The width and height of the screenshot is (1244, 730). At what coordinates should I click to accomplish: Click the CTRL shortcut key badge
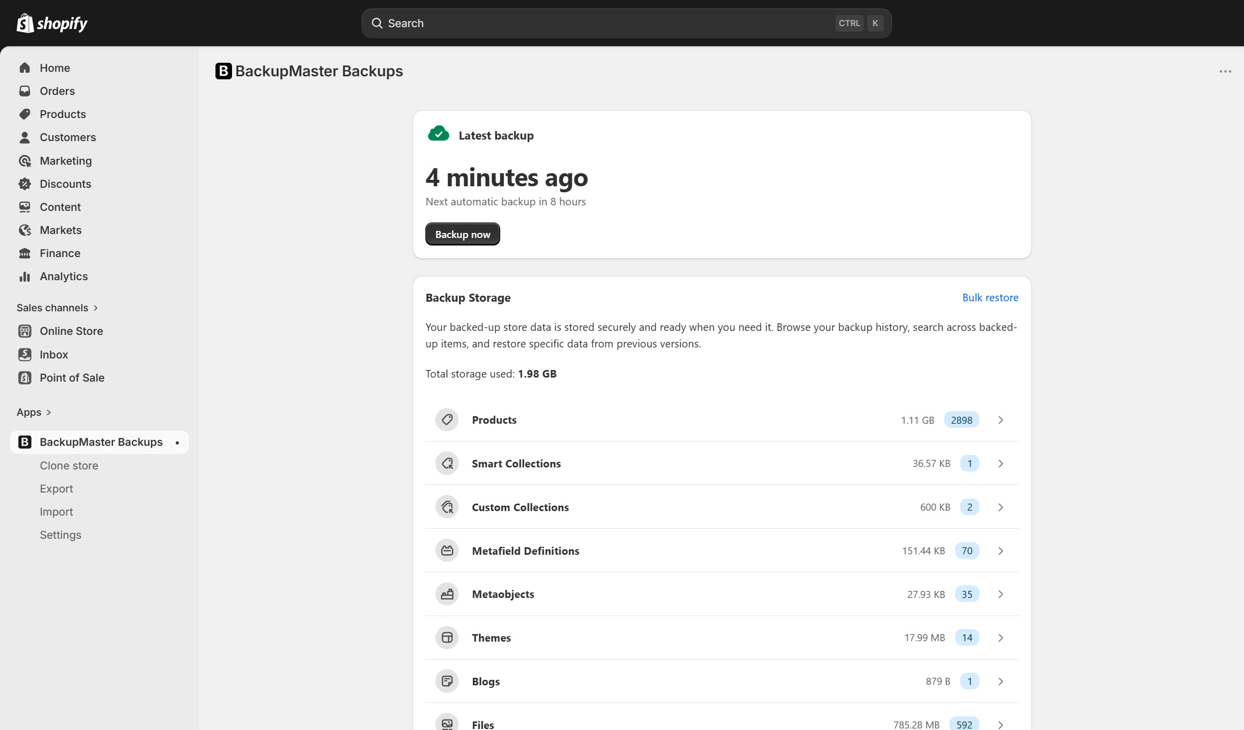coord(849,23)
